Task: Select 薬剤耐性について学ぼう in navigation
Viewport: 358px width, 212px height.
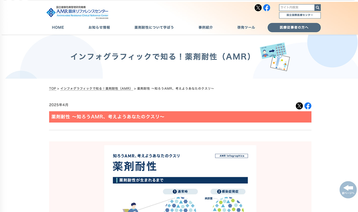Action: pyautogui.click(x=154, y=28)
